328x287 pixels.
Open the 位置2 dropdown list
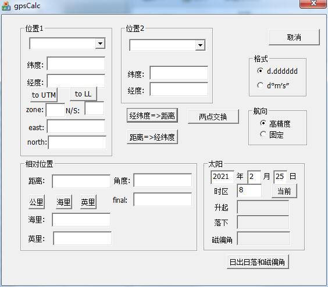point(200,45)
